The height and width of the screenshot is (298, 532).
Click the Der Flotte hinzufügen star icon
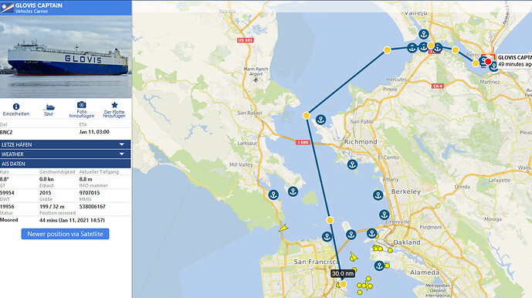114,105
